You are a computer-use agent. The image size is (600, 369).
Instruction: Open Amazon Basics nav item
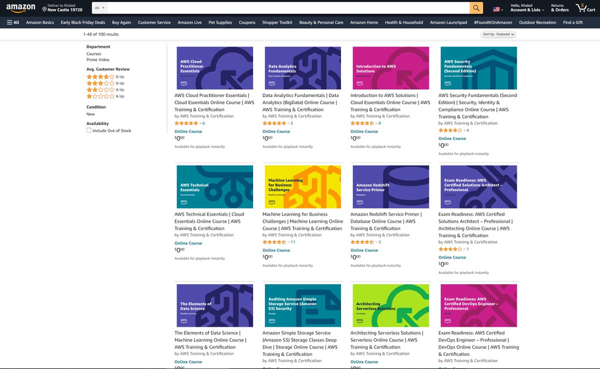pyautogui.click(x=40, y=22)
